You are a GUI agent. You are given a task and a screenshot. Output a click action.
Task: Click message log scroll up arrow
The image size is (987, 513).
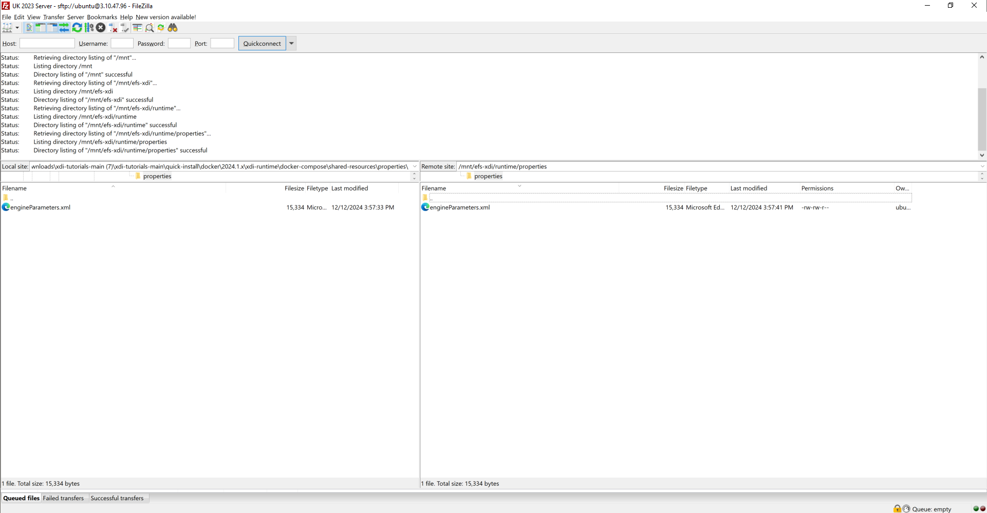pos(982,57)
